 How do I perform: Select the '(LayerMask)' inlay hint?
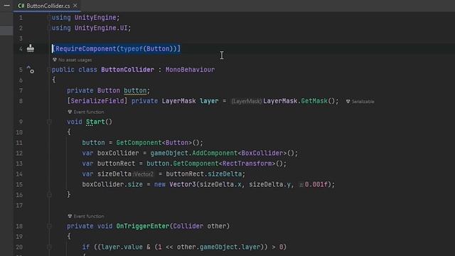click(247, 101)
